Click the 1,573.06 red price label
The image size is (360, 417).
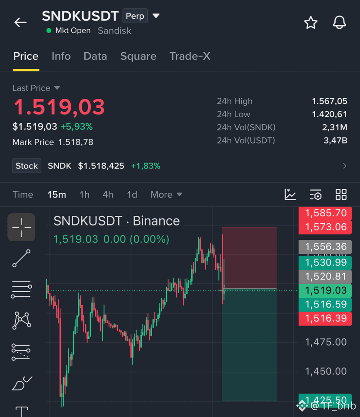(325, 227)
